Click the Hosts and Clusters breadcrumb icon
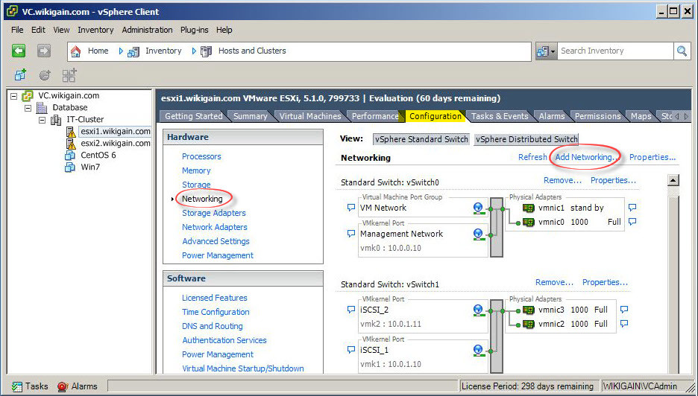 [x=206, y=51]
